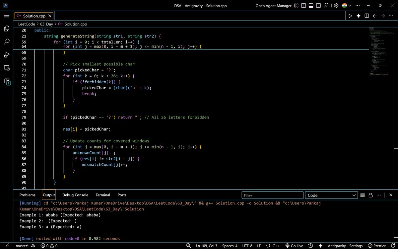Viewport: 398px width, 249px height.
Task: Open the Code output channel dropdown
Action: [331, 195]
